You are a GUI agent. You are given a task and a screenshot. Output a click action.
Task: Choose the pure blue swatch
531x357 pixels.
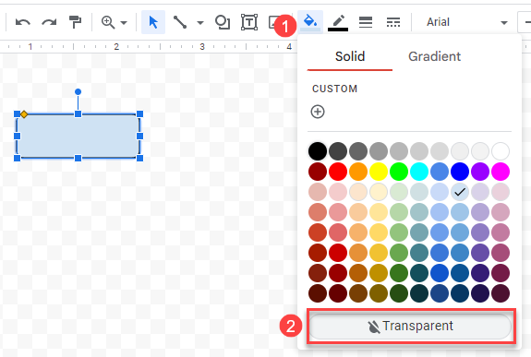pyautogui.click(x=460, y=172)
